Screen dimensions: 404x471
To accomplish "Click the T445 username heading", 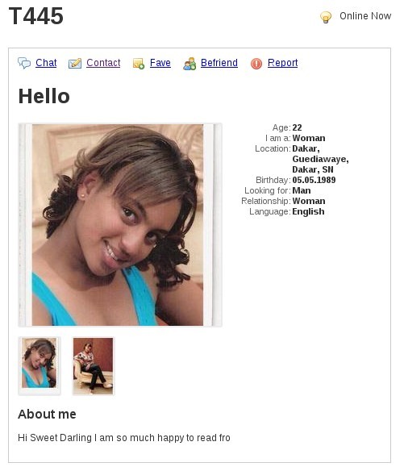I will point(36,16).
